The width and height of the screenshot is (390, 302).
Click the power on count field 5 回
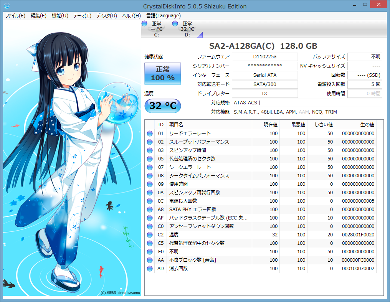(365, 84)
